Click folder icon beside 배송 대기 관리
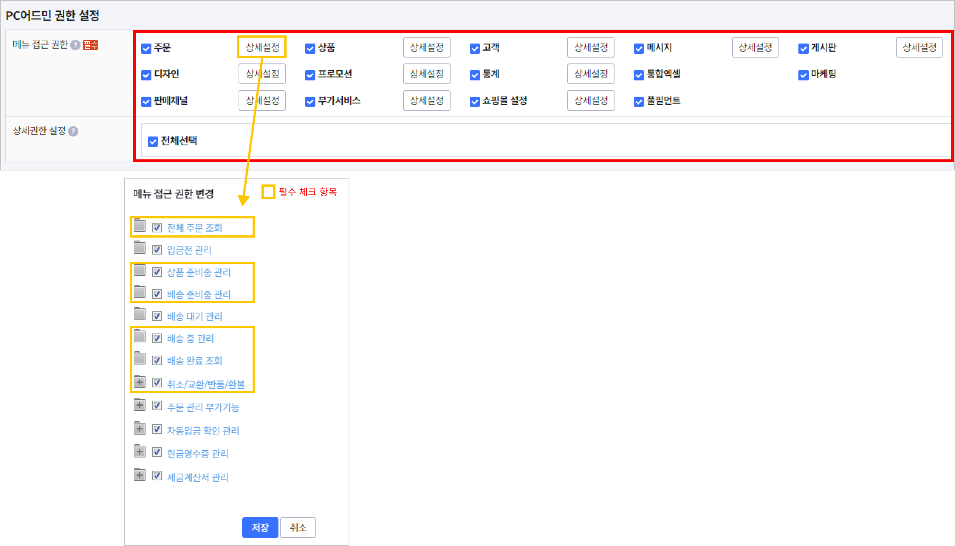This screenshot has height=546, width=955. click(x=140, y=314)
